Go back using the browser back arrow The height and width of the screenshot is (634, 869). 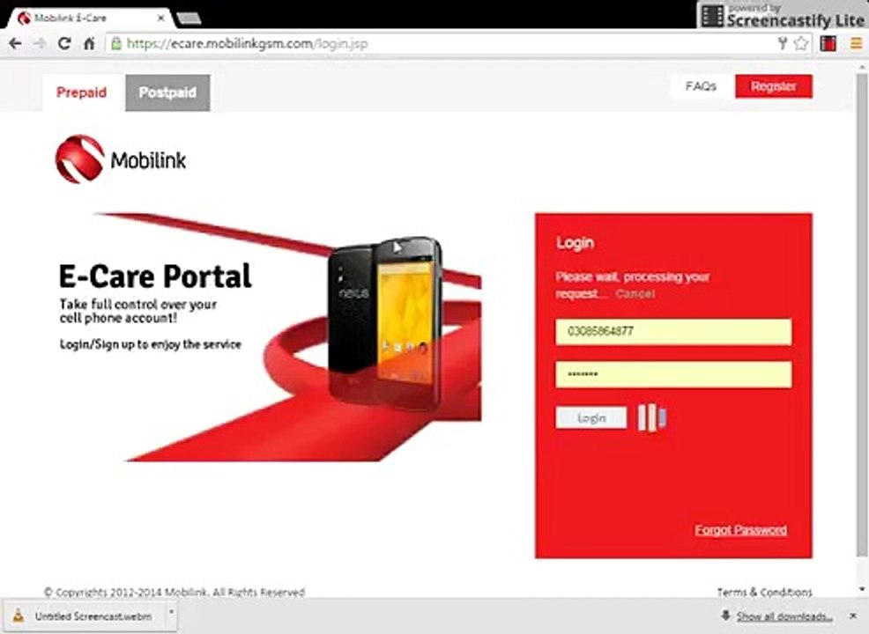tap(15, 44)
